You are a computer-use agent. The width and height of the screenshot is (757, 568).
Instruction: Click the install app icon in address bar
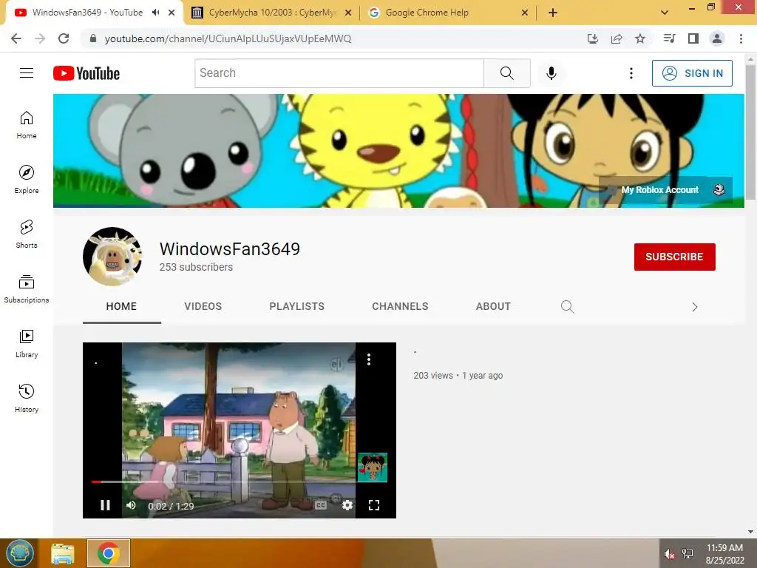(593, 38)
